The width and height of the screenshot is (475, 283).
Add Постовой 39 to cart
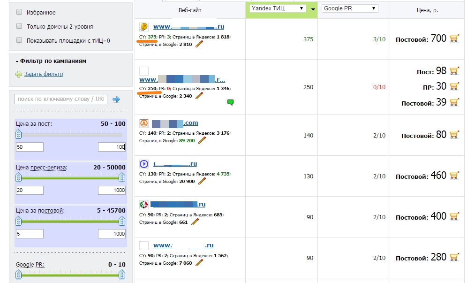pyautogui.click(x=454, y=102)
